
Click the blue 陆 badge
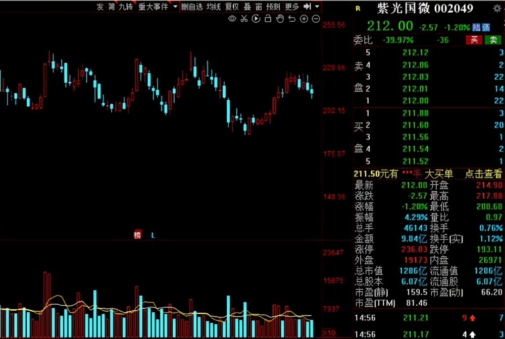coord(476,27)
